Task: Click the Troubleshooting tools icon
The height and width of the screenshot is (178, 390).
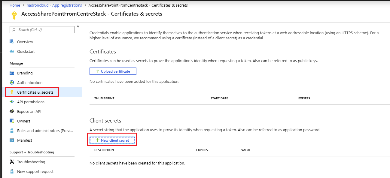Action: coord(12,162)
